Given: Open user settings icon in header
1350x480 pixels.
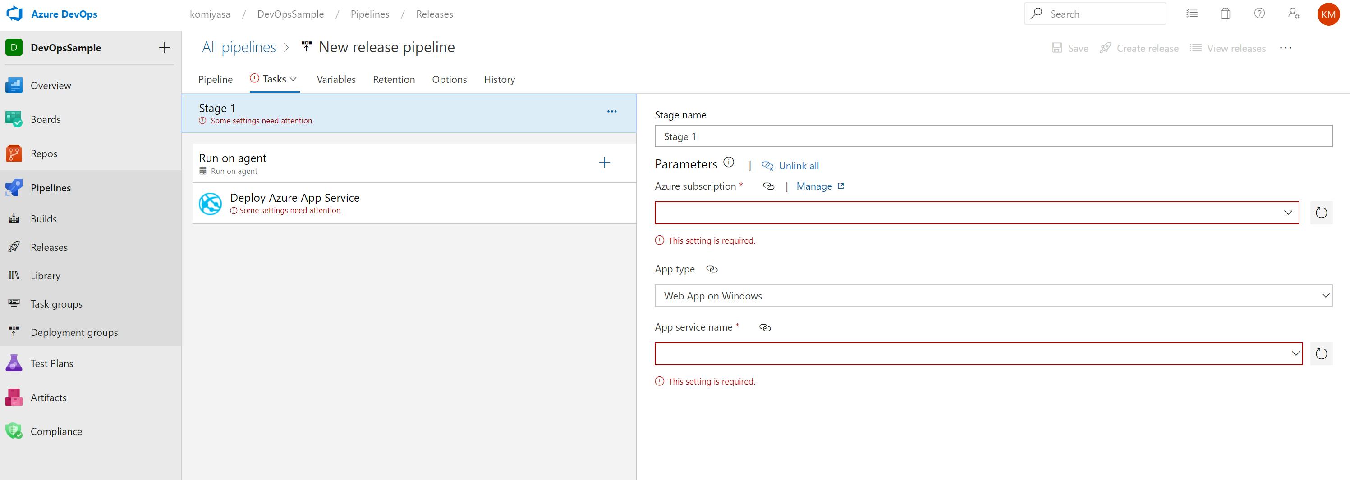Looking at the screenshot, I should [1293, 14].
